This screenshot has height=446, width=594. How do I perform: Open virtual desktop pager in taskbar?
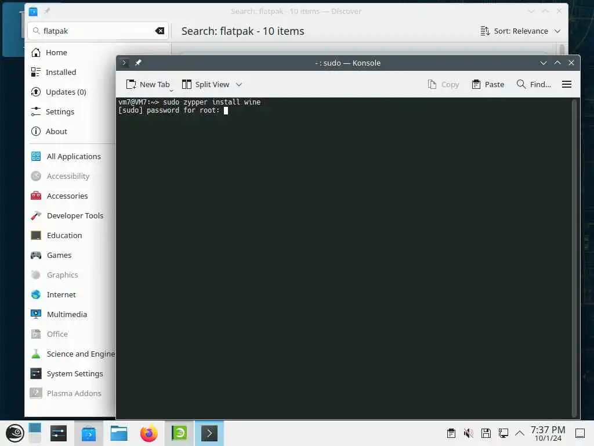[35, 433]
